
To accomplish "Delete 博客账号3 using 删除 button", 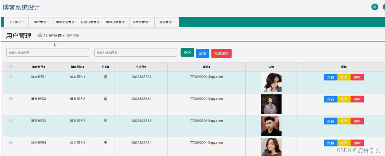I will click(x=357, y=121).
